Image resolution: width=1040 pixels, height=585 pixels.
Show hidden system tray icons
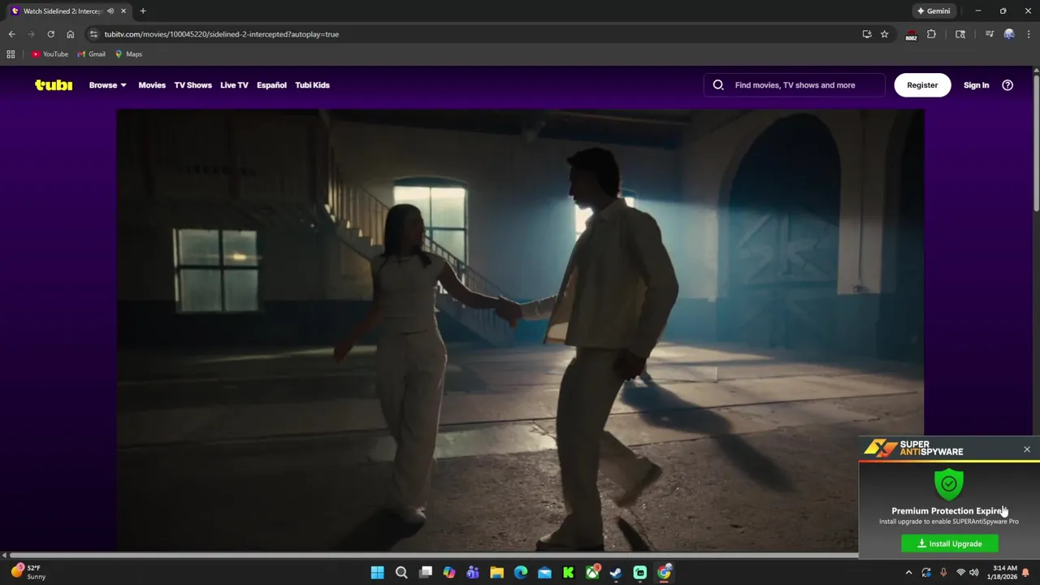[909, 573]
